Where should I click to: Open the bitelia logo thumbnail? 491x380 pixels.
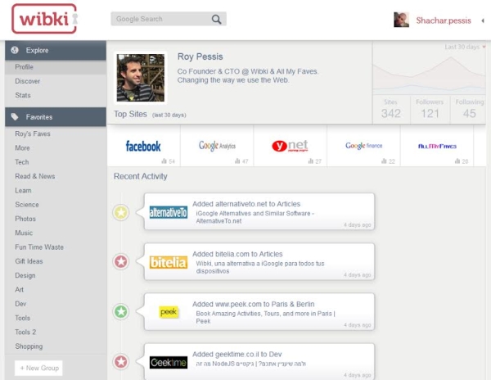[169, 263]
